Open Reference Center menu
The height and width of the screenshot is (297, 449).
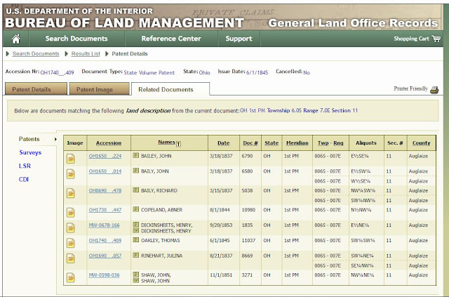point(171,39)
